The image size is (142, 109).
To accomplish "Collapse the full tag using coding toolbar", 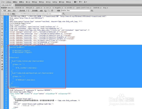I will pos(2,24).
